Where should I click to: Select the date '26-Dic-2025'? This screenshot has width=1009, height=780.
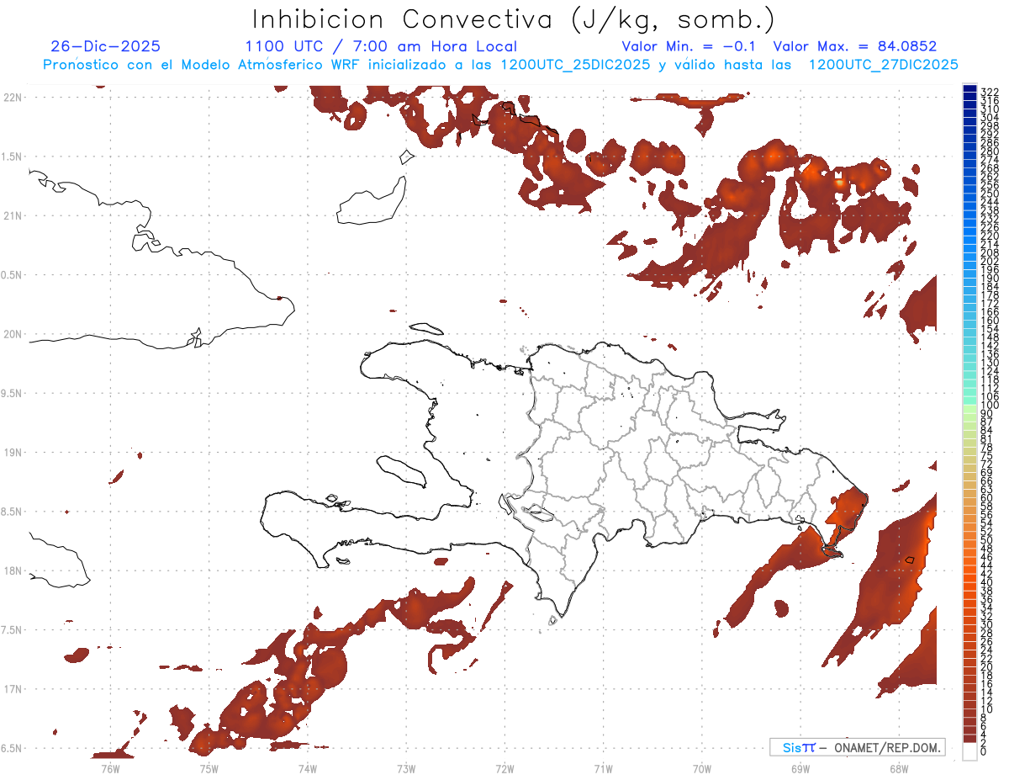(105, 46)
